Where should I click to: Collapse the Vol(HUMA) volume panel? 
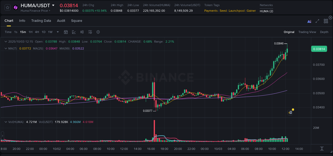click(x=6, y=122)
